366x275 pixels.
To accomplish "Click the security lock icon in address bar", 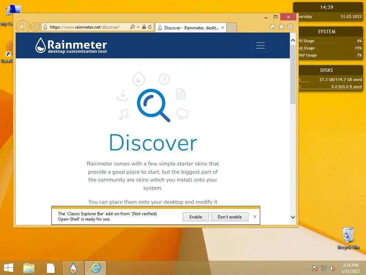I will click(144, 27).
